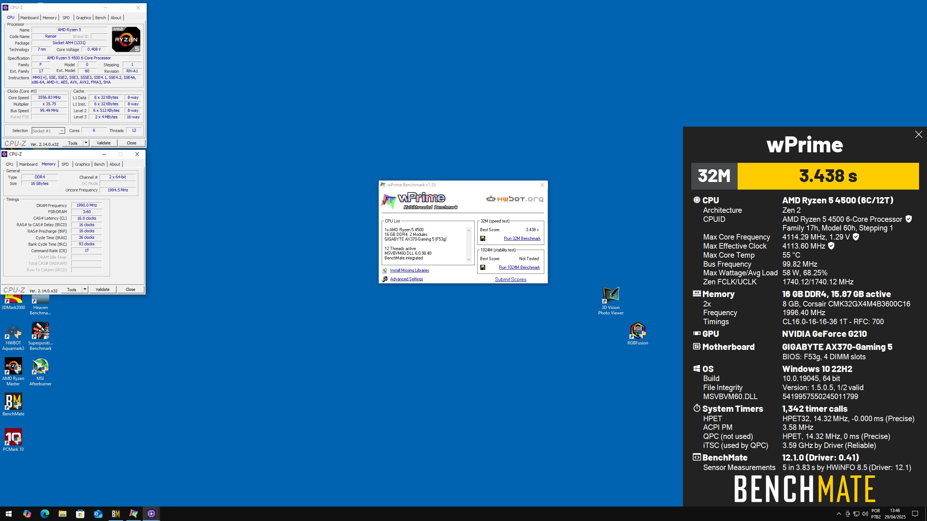Switch to wPrime taskbar app
Screen dimensions: 927x521
[133, 513]
